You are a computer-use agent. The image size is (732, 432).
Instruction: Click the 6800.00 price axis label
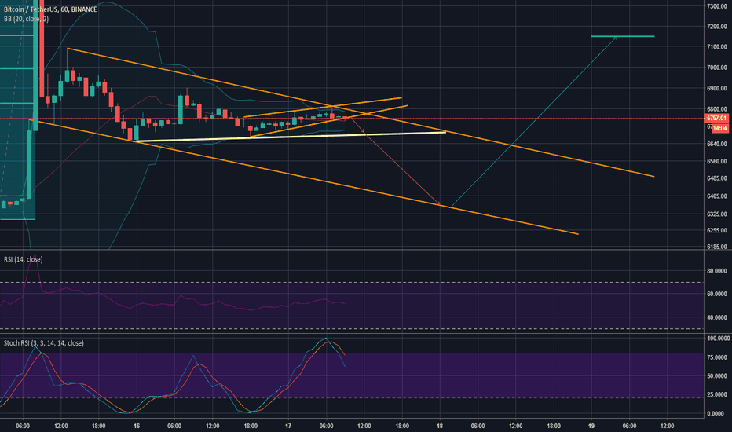716,109
